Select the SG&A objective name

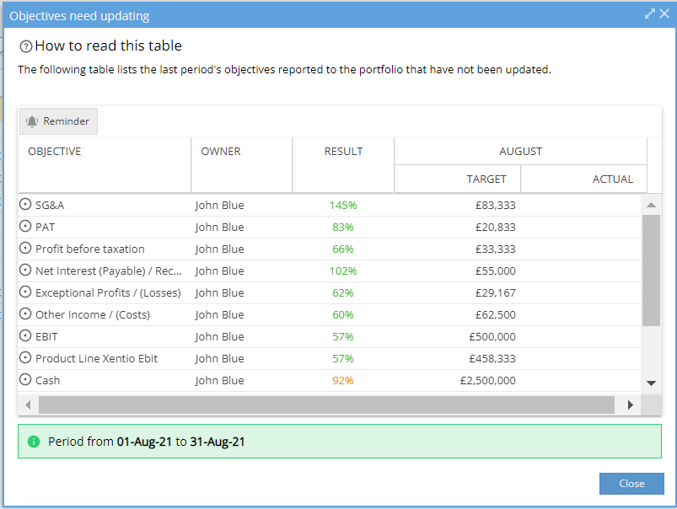pyautogui.click(x=50, y=205)
